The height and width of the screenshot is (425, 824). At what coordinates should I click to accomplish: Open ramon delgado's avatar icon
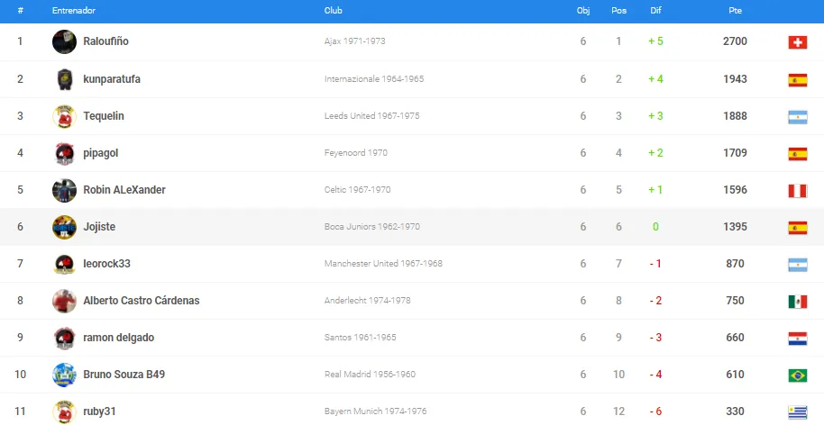64,338
